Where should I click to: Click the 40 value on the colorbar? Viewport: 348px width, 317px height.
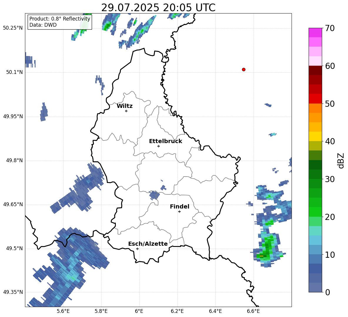[x=329, y=141]
